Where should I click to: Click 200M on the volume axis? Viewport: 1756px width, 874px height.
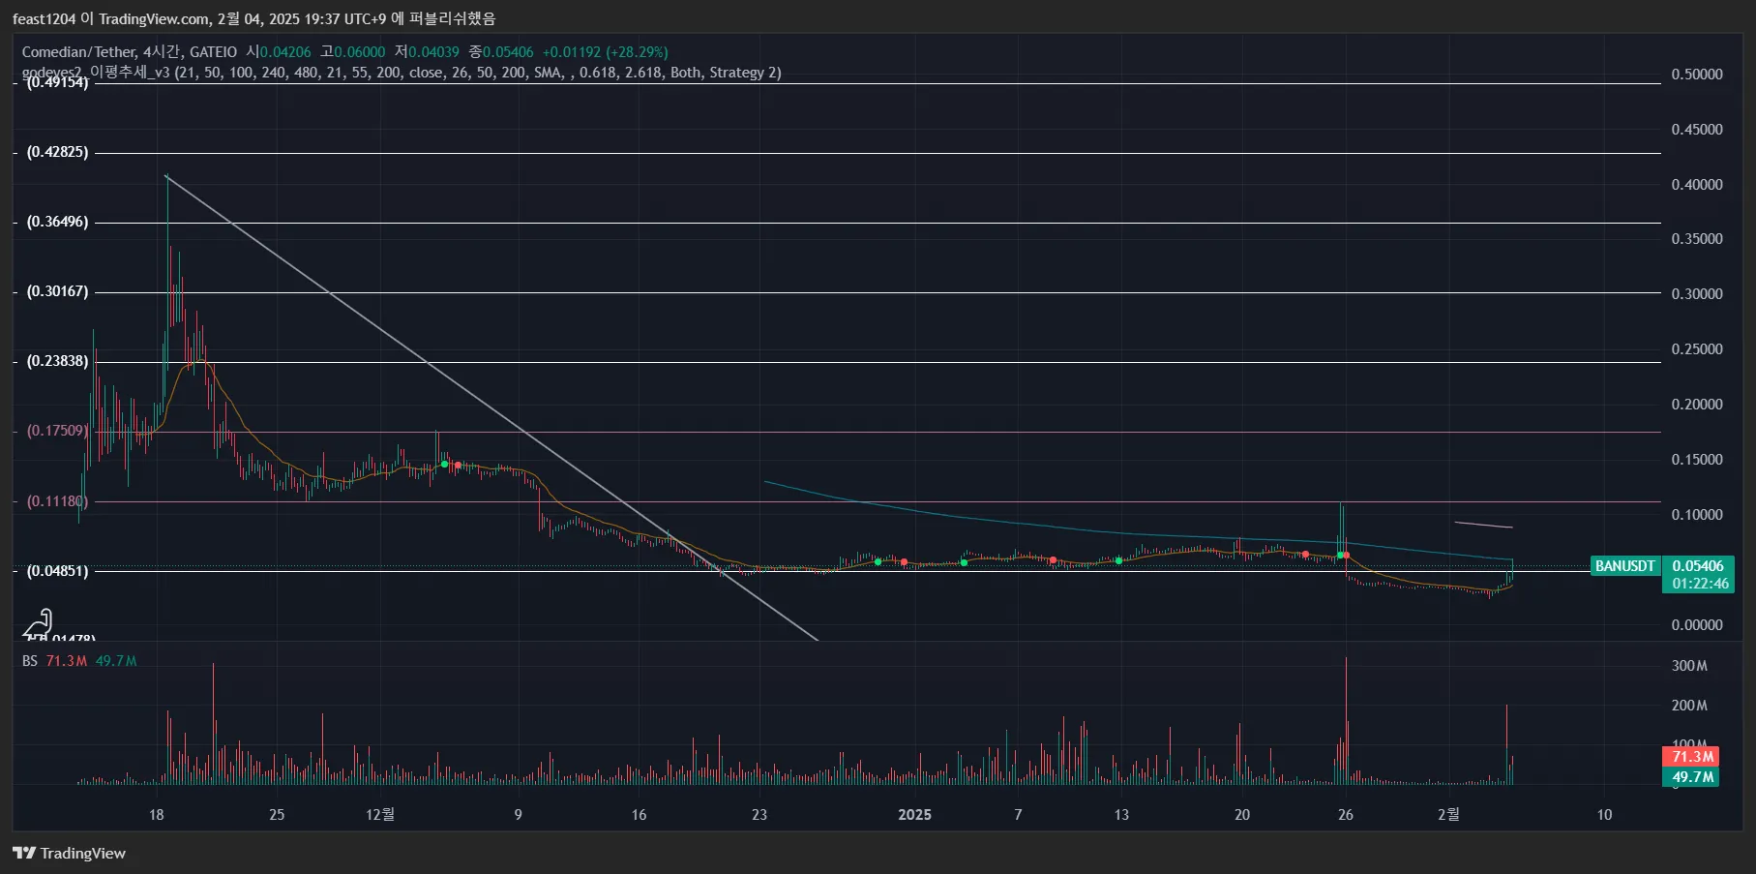coord(1689,706)
